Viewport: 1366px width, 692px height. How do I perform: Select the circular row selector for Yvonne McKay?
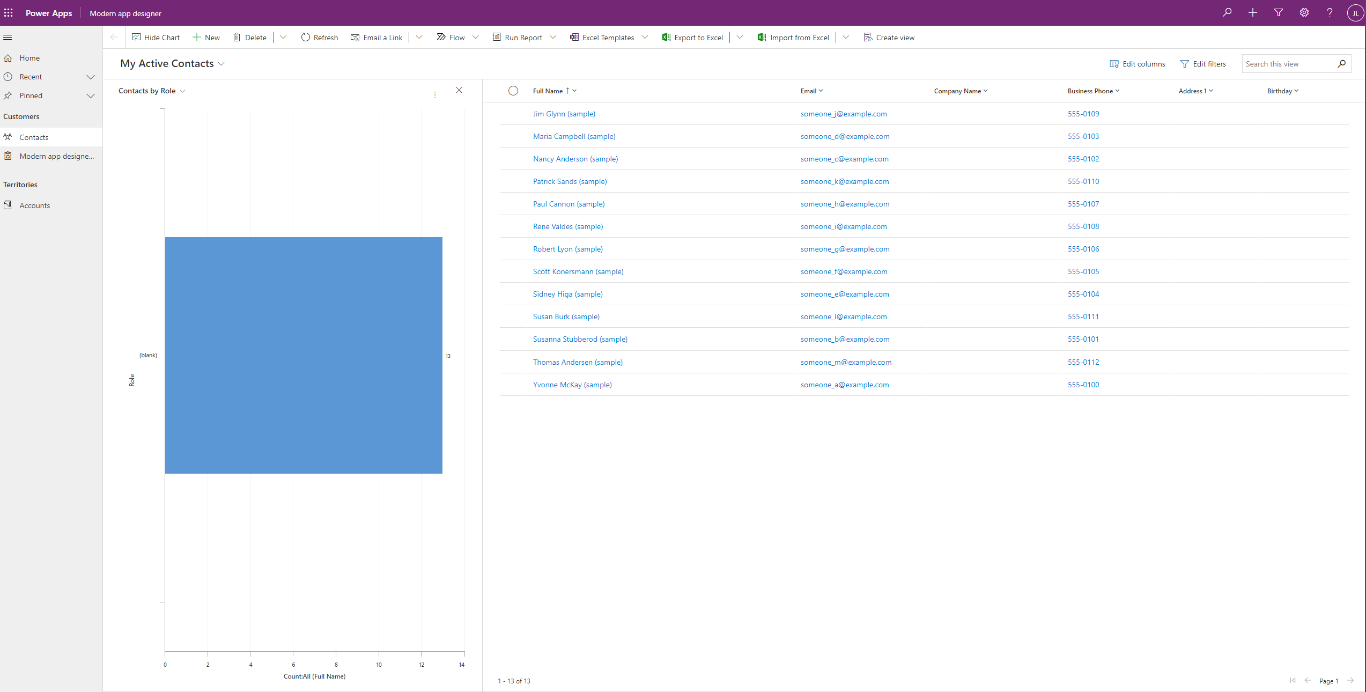[512, 384]
